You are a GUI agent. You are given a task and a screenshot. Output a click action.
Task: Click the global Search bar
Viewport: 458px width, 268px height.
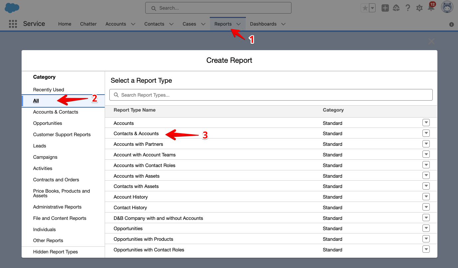(x=218, y=8)
